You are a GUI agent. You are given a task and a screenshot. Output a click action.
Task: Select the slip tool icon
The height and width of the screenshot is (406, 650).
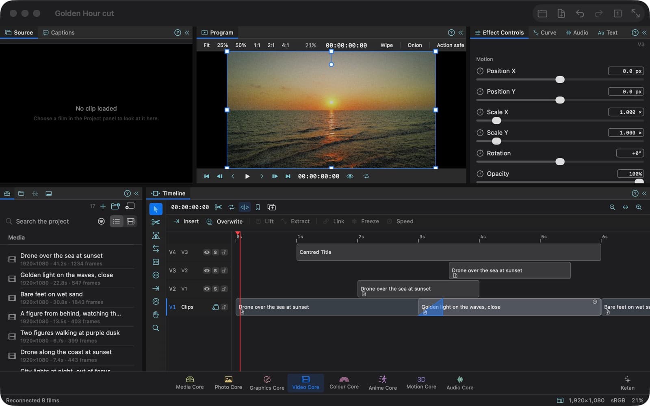(x=156, y=262)
